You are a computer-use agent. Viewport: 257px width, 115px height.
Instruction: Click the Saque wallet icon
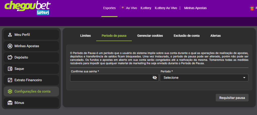pyautogui.click(x=10, y=69)
